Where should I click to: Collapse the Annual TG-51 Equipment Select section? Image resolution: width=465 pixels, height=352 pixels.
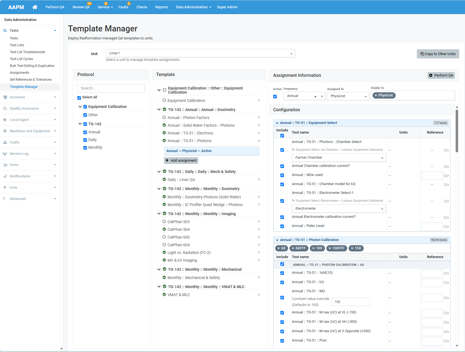tap(277, 123)
